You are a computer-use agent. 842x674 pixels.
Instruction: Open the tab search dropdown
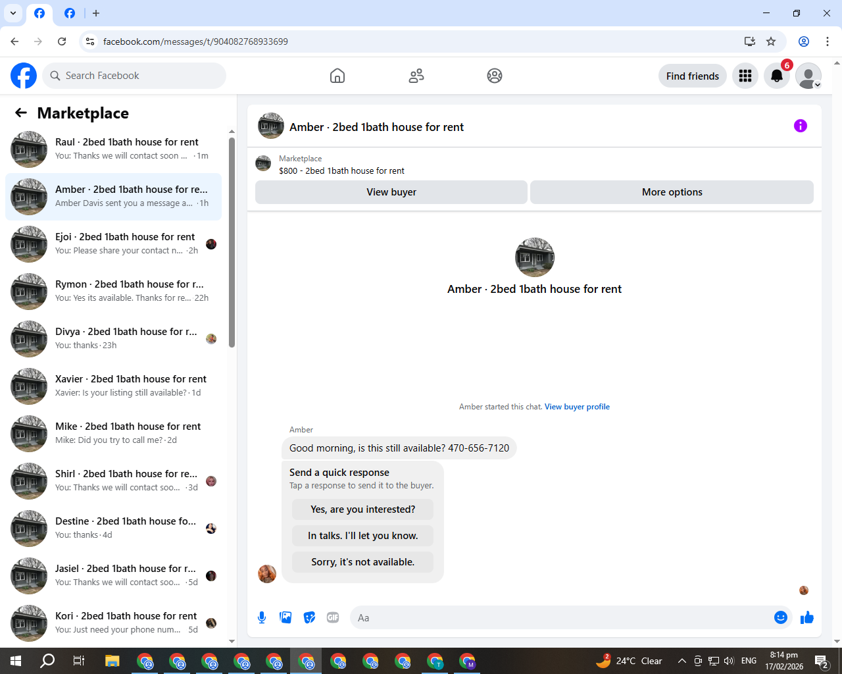tap(13, 13)
